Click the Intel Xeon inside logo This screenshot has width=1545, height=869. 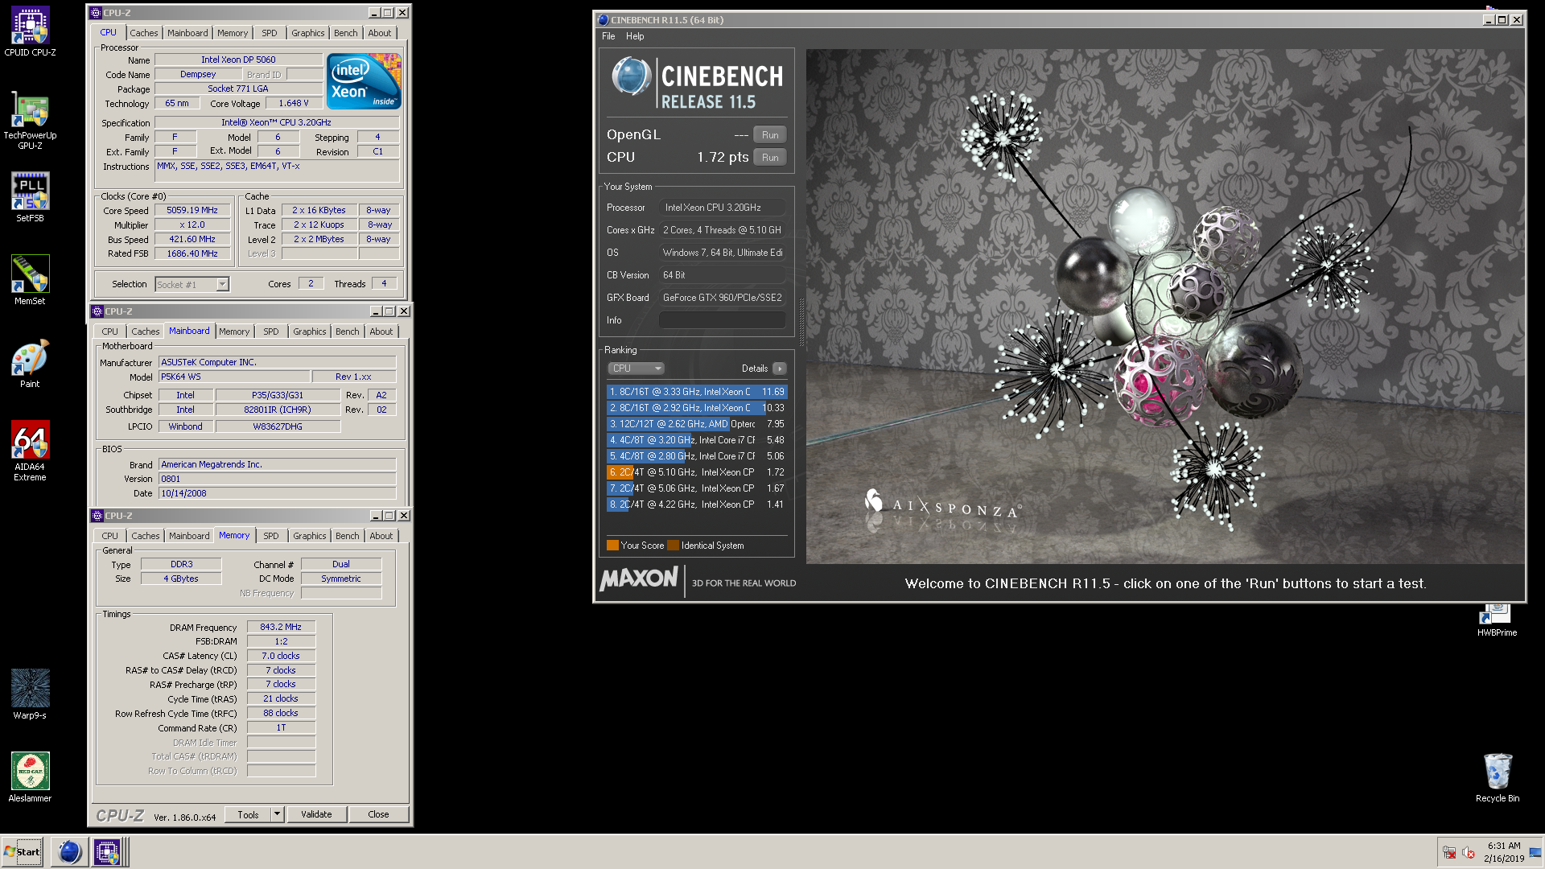click(x=364, y=81)
